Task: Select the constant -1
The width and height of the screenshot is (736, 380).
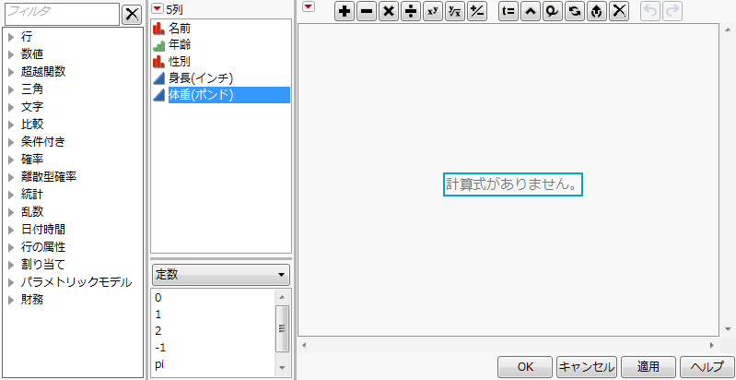Action: (160, 348)
